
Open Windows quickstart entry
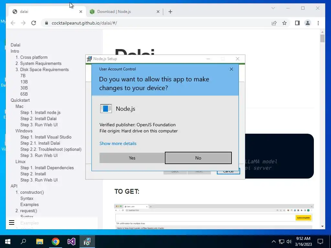click(24, 131)
